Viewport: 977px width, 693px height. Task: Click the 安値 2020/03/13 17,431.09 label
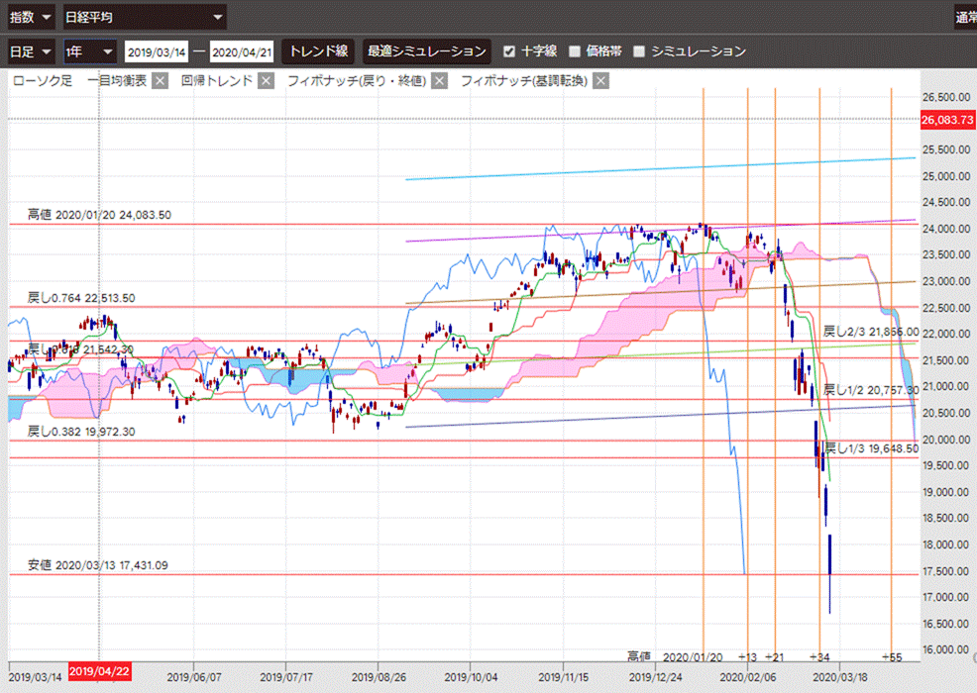(x=98, y=565)
